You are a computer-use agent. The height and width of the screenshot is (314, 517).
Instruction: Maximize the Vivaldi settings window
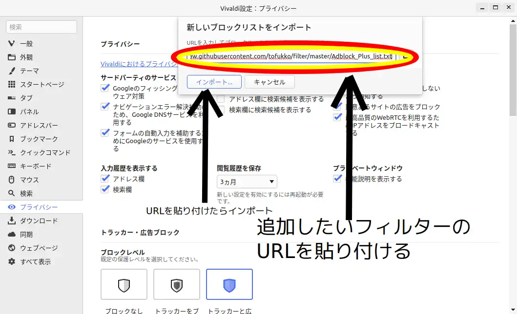pyautogui.click(x=495, y=8)
